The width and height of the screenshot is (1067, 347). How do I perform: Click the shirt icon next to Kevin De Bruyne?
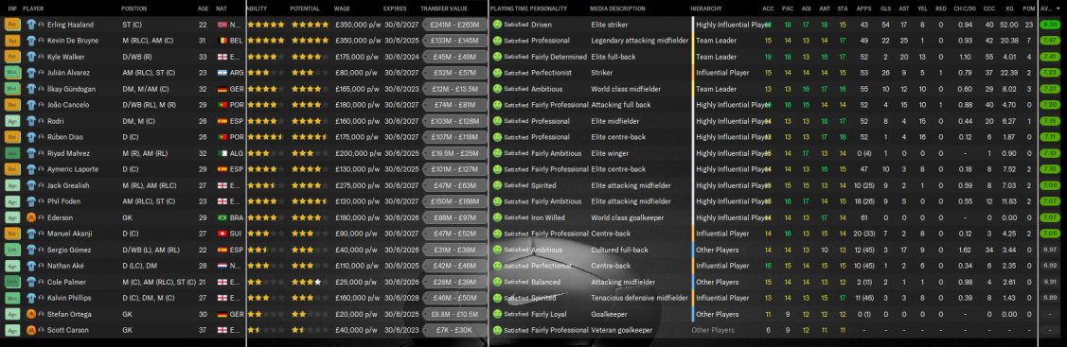[31, 41]
